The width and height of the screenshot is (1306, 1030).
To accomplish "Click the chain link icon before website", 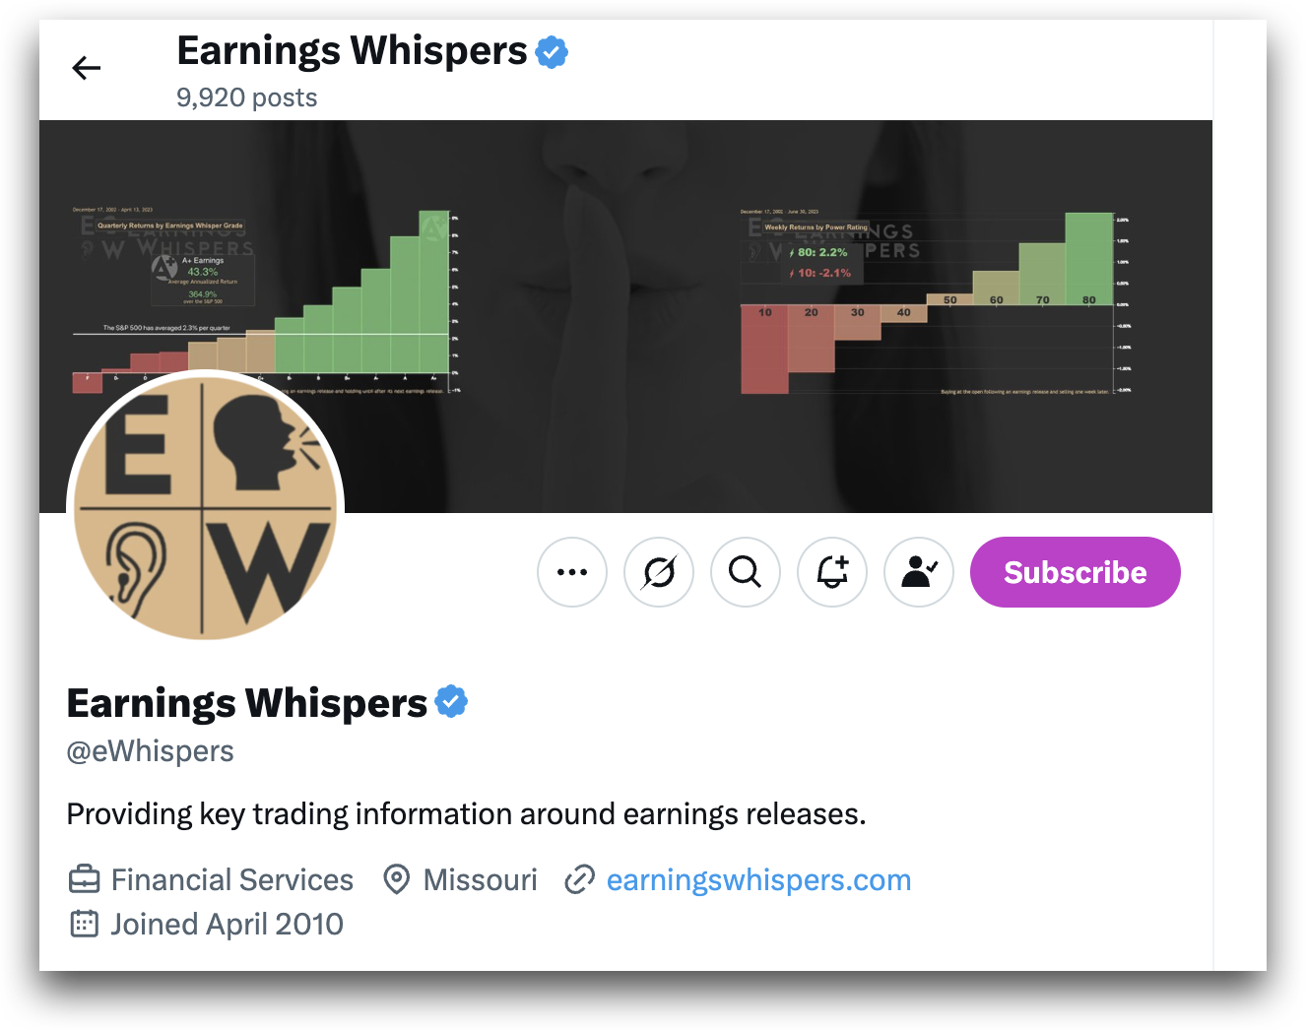I will coord(579,879).
